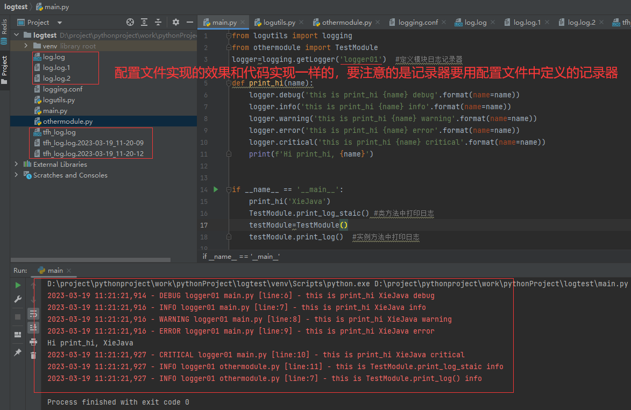
Task: Open the Project view dropdown
Action: (60, 23)
